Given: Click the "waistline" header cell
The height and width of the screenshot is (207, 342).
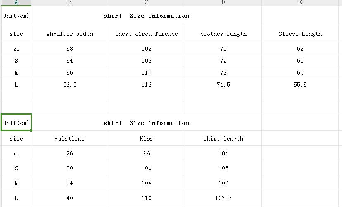Looking at the screenshot, I should pyautogui.click(x=69, y=139).
